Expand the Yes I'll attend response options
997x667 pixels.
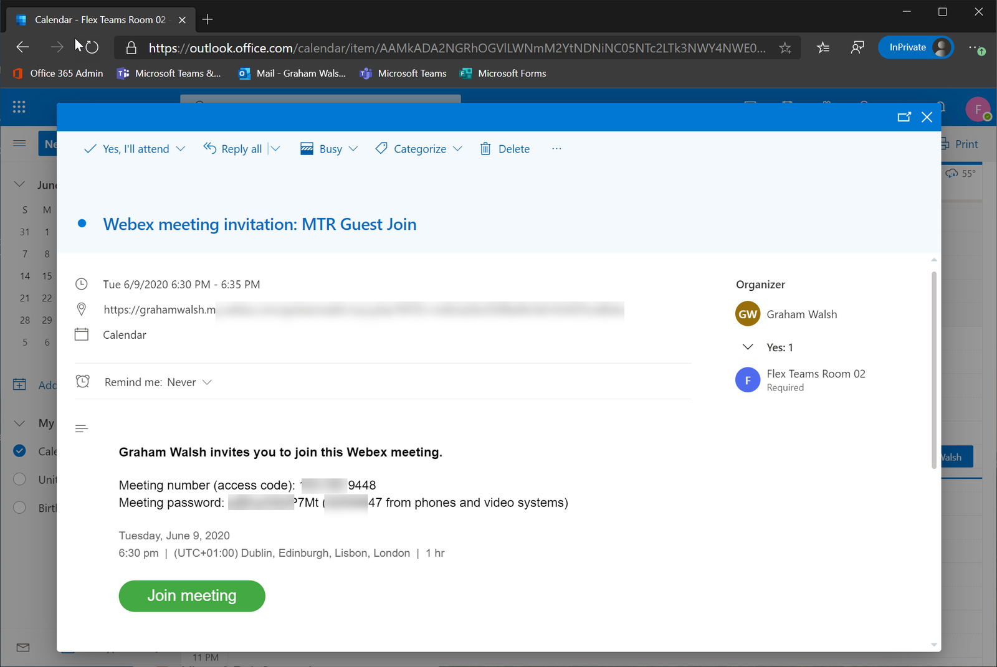pyautogui.click(x=181, y=148)
